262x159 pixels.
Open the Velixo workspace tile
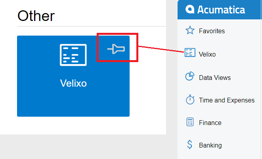click(73, 76)
